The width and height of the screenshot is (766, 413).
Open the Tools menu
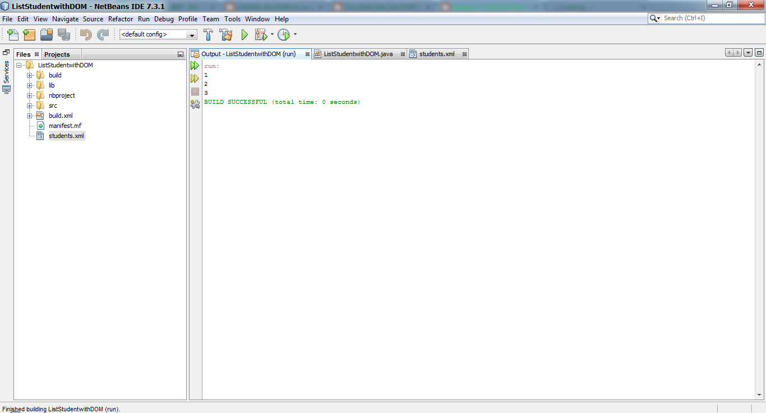[x=233, y=19]
